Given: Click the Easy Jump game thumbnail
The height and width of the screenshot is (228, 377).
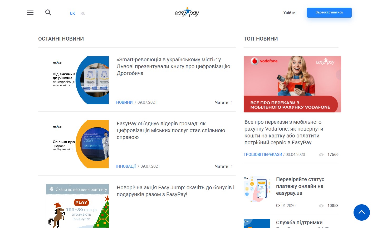Looking at the screenshot, I should (77, 206).
